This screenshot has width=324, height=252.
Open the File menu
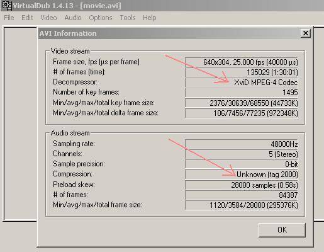9,18
